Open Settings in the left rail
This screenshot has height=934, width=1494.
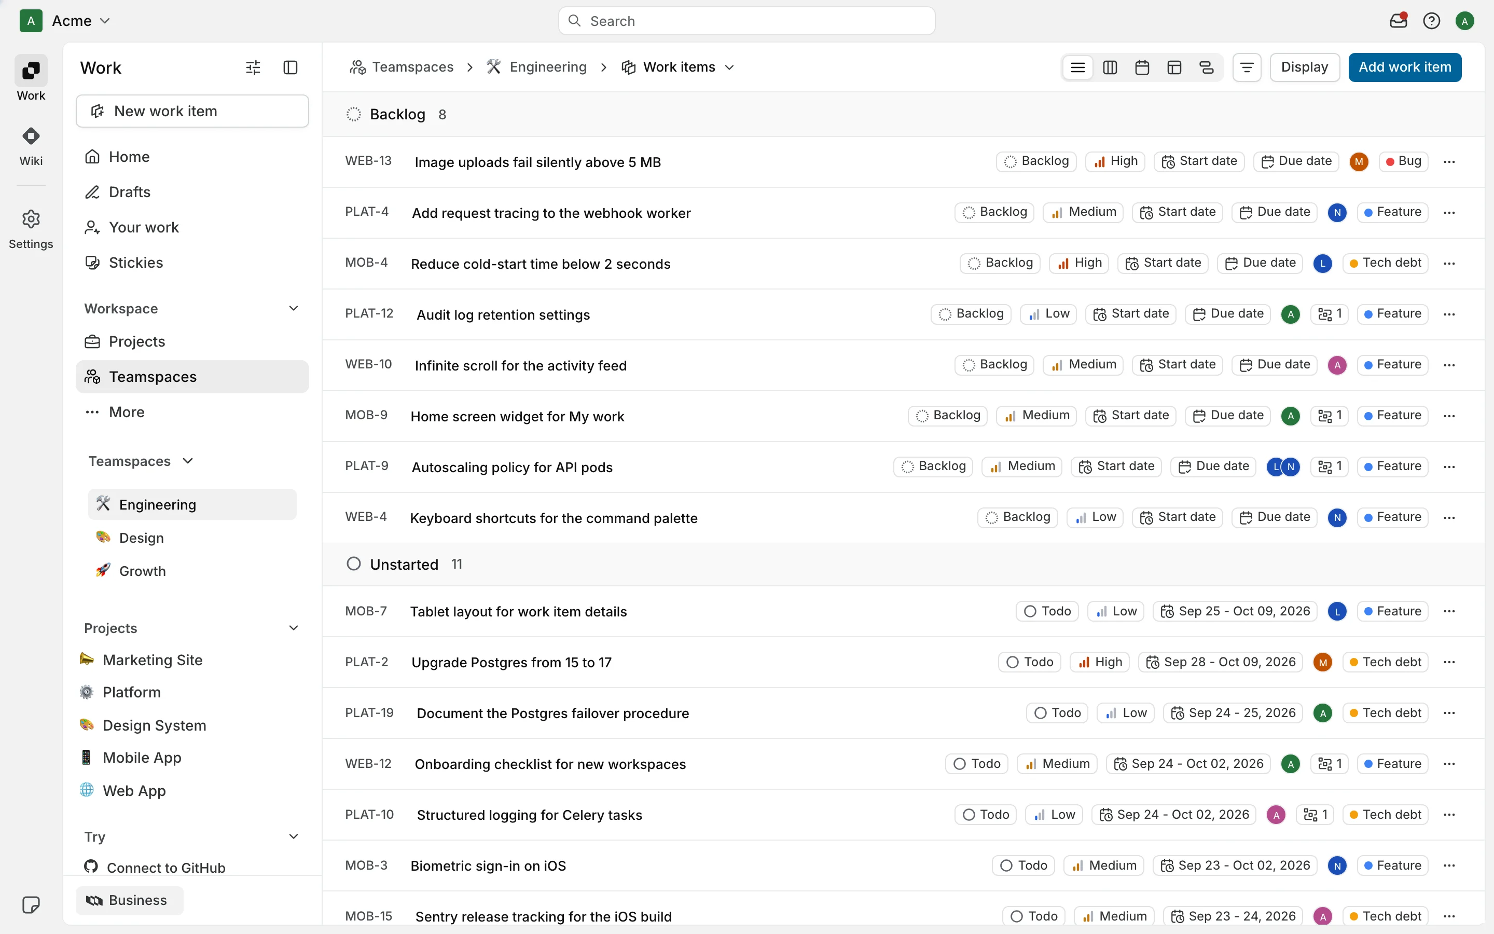(31, 229)
